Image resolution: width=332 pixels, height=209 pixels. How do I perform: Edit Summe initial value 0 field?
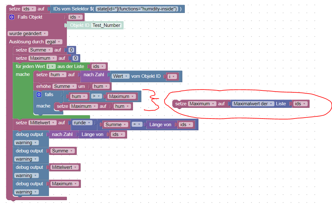tap(71, 50)
